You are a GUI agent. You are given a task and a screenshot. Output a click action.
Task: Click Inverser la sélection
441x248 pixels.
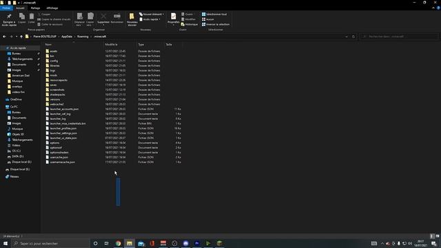[x=216, y=25]
